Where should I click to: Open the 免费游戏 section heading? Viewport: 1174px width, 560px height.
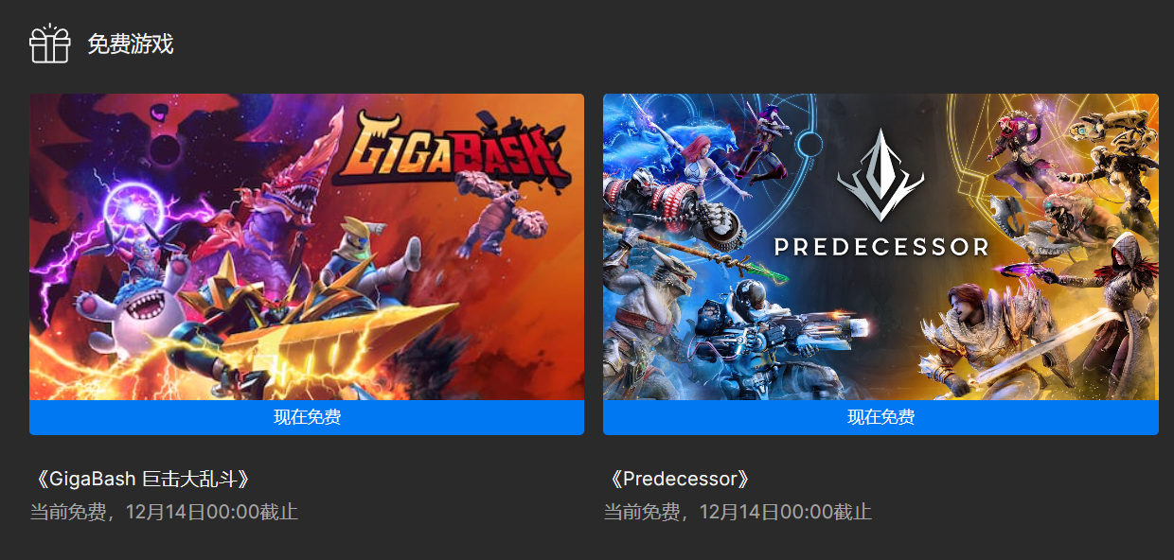coord(131,44)
